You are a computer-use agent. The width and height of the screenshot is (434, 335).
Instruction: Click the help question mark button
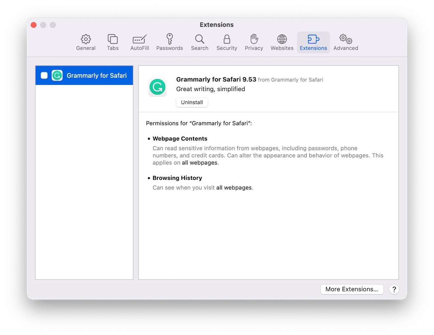pyautogui.click(x=394, y=289)
